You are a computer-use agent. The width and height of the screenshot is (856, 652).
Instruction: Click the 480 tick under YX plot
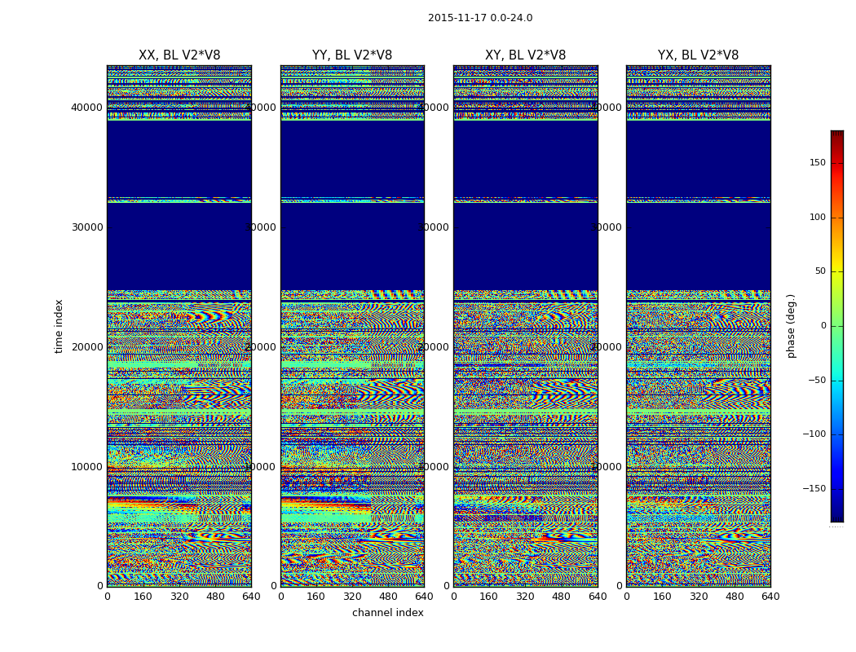point(735,597)
